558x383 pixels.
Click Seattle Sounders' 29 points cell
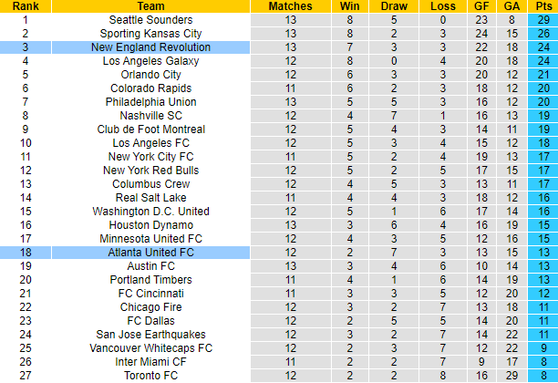click(x=542, y=19)
